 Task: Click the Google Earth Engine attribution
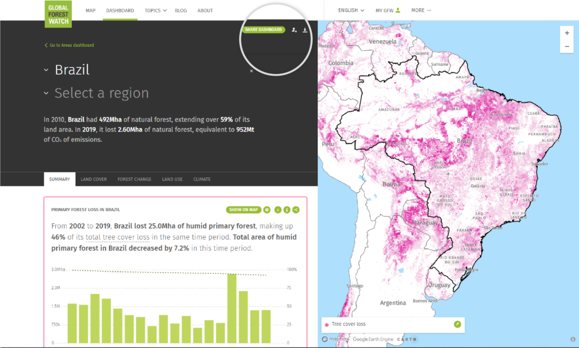coord(373,339)
